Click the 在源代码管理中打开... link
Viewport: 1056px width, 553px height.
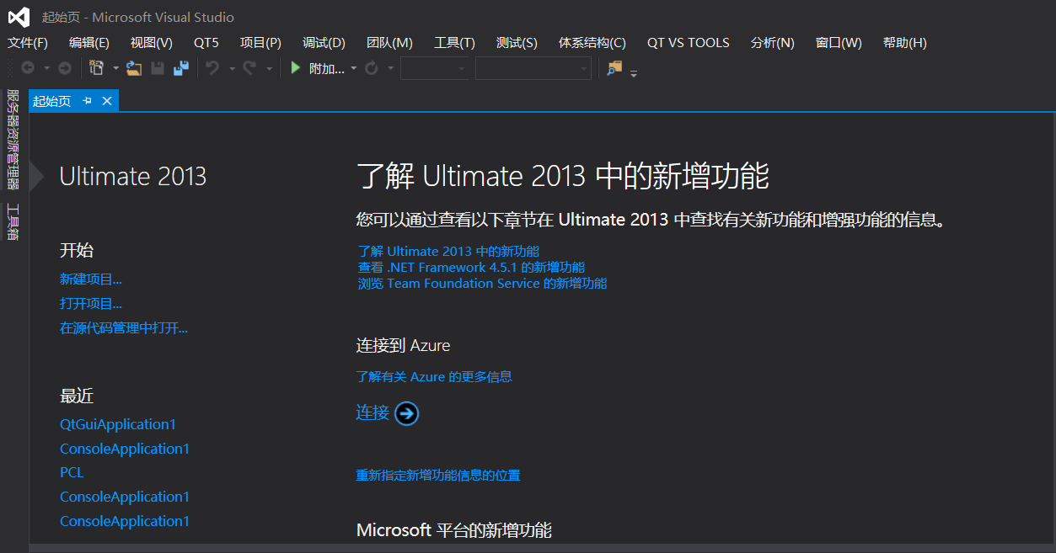pyautogui.click(x=124, y=328)
